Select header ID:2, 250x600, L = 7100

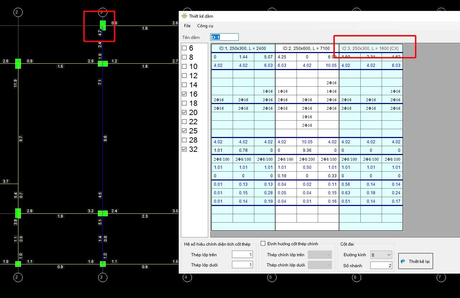coord(307,48)
